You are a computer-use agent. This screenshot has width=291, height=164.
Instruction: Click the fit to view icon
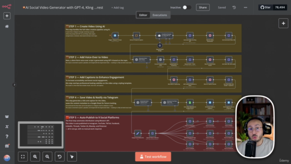23,157
